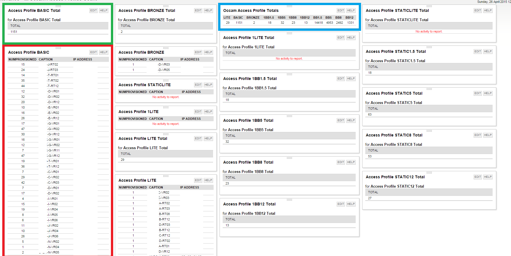Click the grip handle above Access Profile STATICLITE Total
This screenshot has height=256, width=511.
click(x=429, y=6)
